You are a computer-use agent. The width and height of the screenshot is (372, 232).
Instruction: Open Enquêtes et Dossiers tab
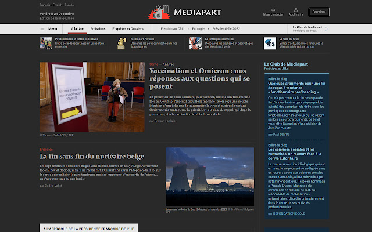pos(128,29)
